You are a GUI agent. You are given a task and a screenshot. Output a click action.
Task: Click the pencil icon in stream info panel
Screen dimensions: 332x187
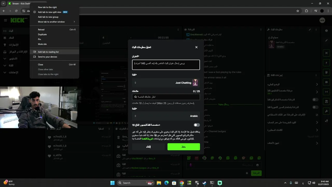point(310,30)
